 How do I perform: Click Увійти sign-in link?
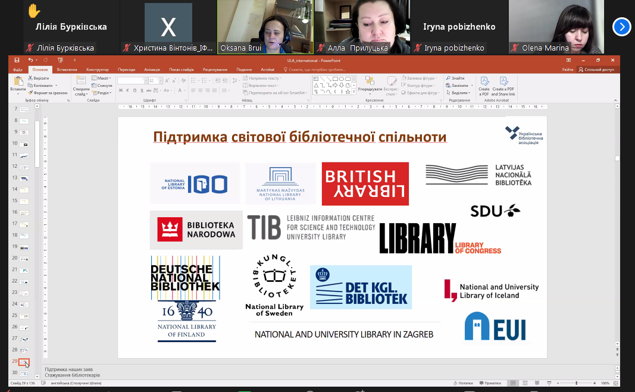pos(567,70)
